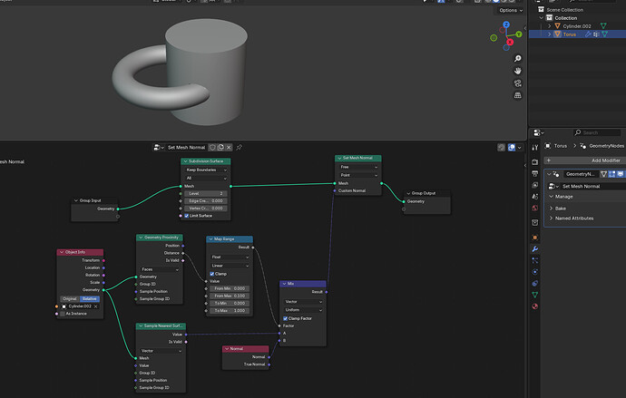Click the Y axis on navigation gizmo
626x398 pixels.
[x=519, y=34]
